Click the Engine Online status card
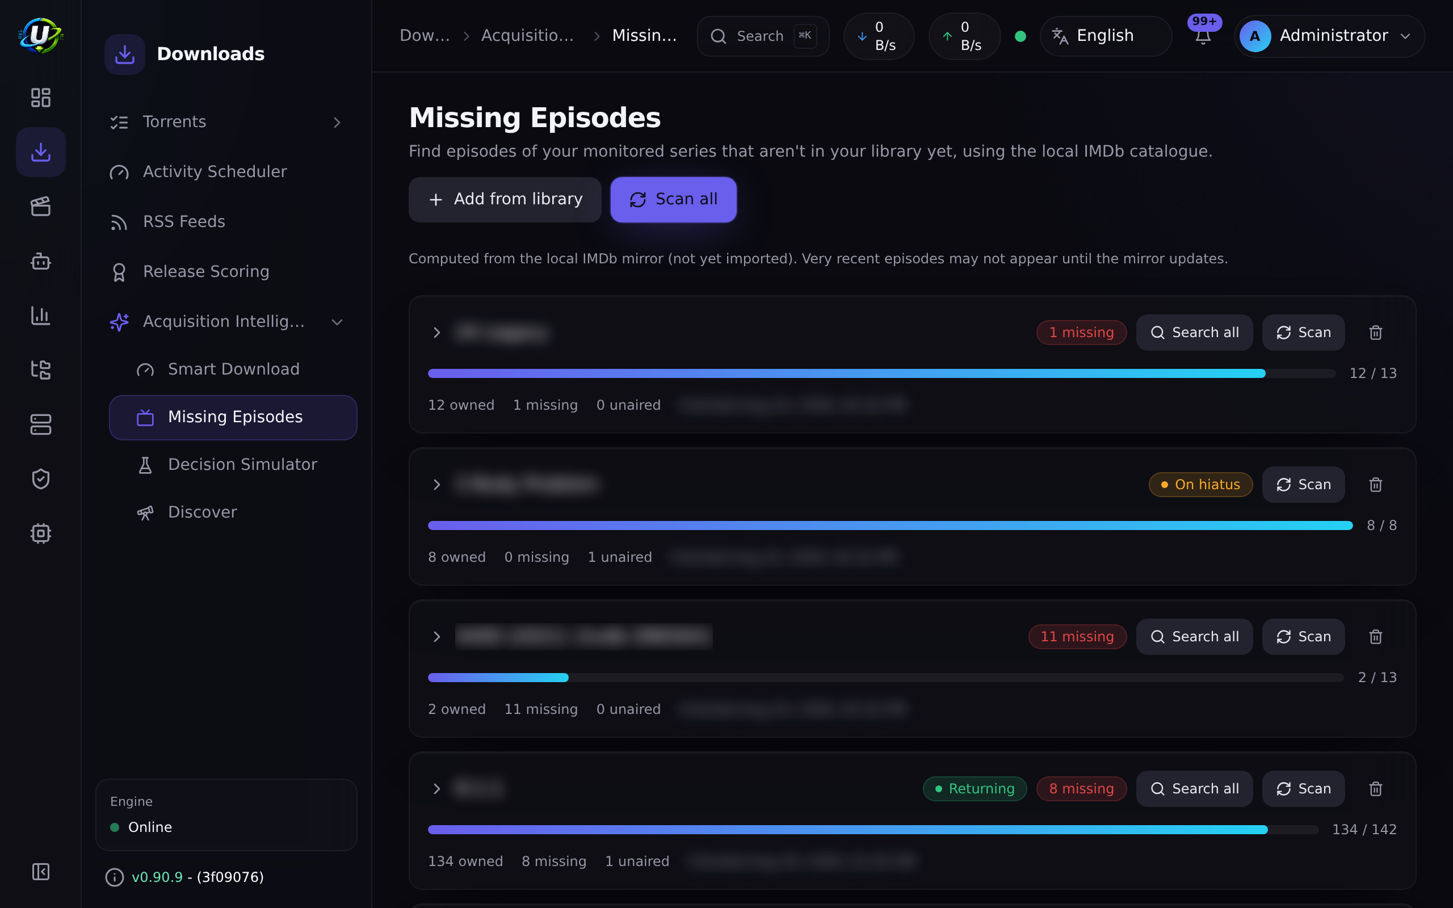The image size is (1453, 908). [x=226, y=815]
